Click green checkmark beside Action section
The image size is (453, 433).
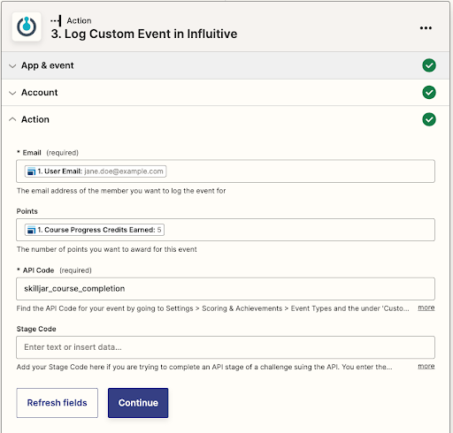pos(429,119)
